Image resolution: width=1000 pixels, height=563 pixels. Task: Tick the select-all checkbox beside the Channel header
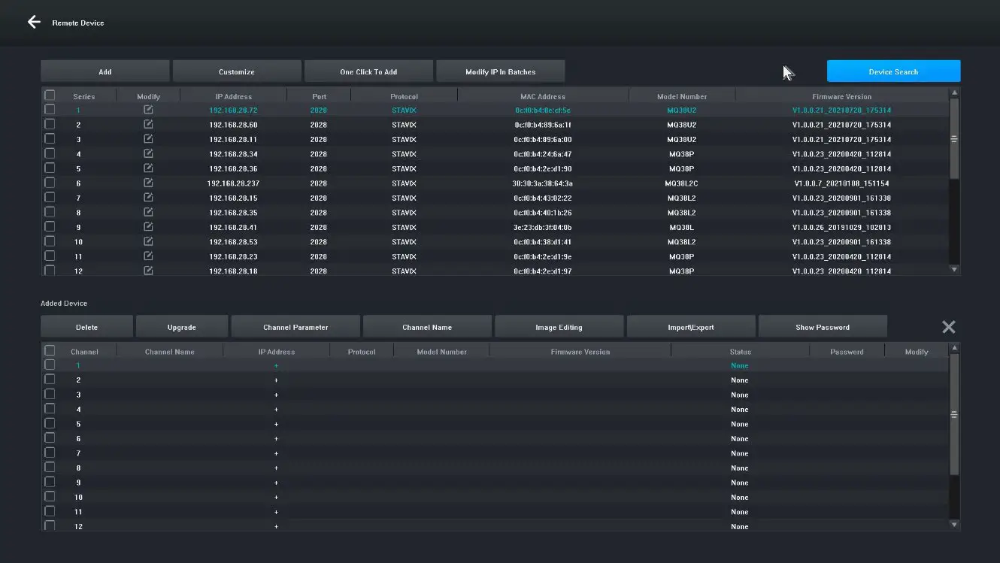tap(50, 350)
